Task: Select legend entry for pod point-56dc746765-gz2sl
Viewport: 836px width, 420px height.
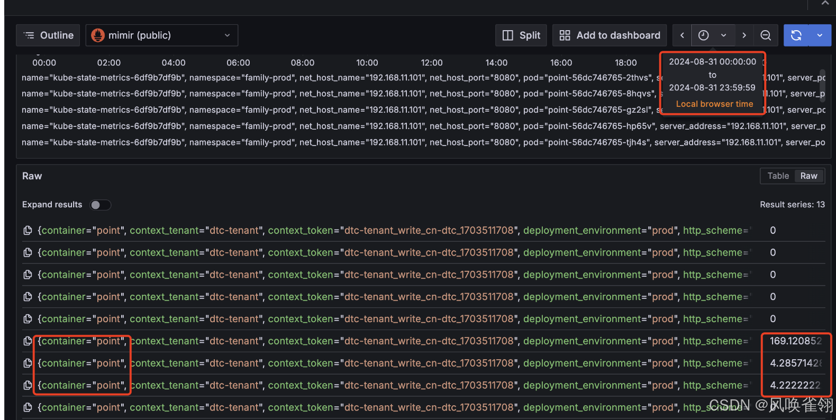Action: pos(423,110)
